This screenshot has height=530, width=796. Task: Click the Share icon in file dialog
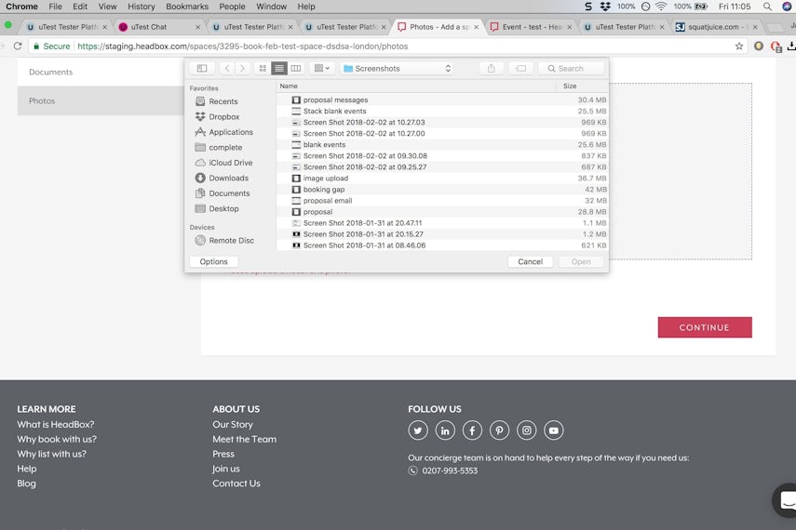(x=491, y=68)
